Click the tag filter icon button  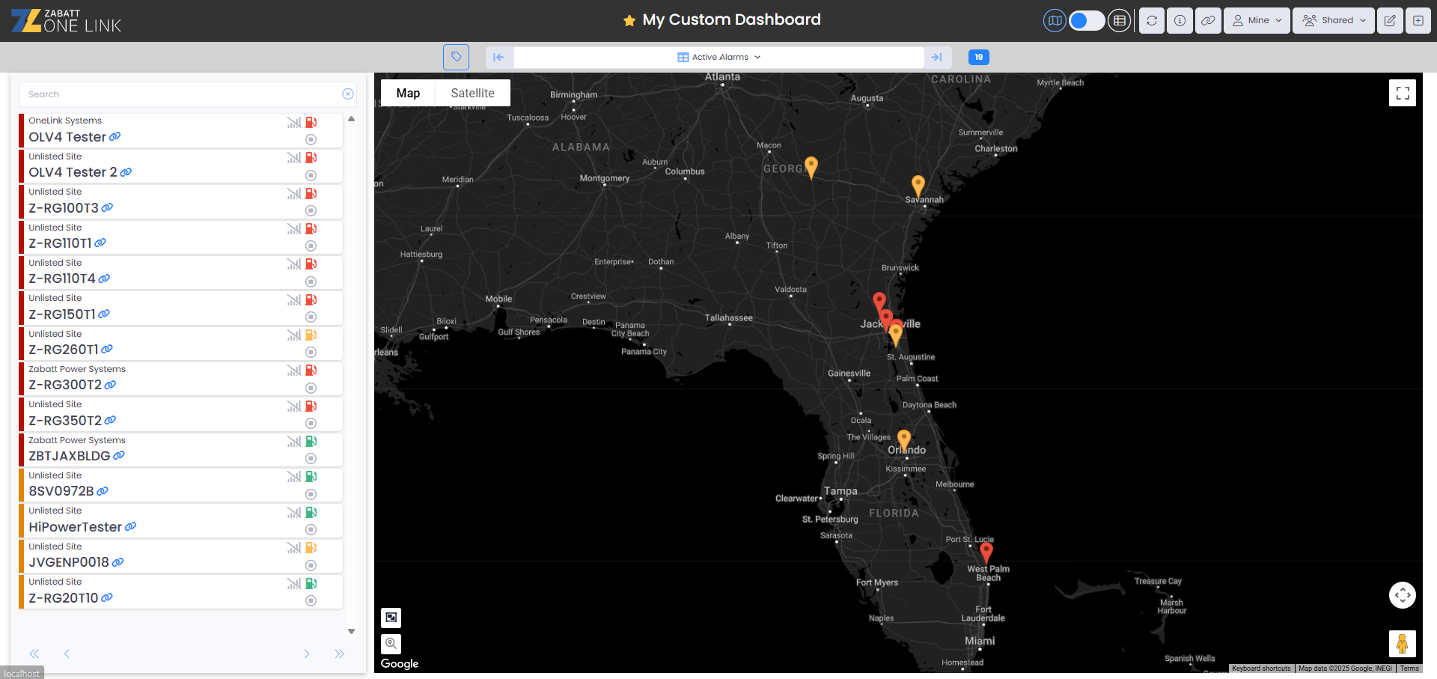(456, 57)
